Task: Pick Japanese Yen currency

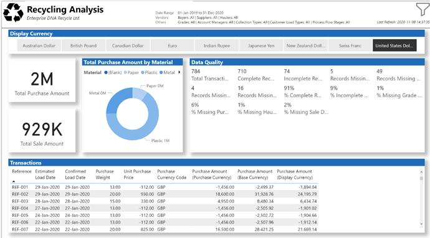Action: pyautogui.click(x=261, y=45)
